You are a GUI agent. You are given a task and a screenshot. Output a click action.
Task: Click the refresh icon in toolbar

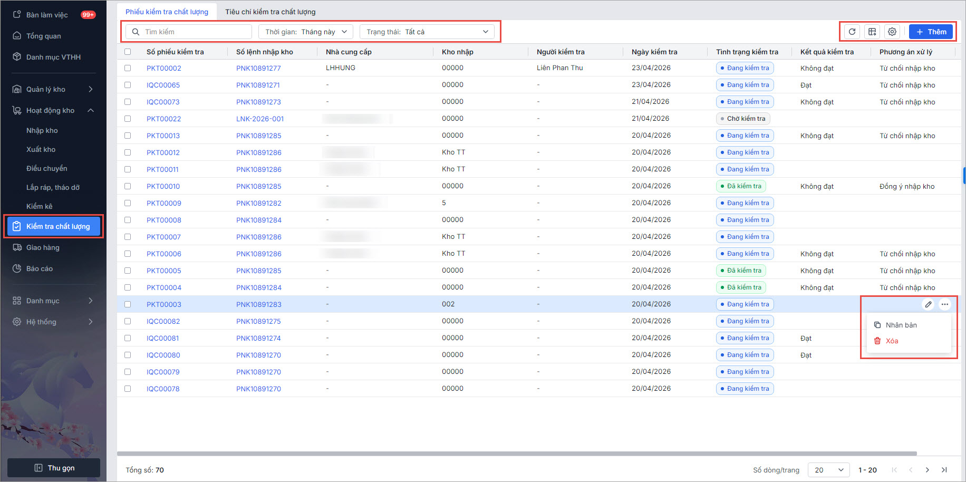[x=852, y=32]
